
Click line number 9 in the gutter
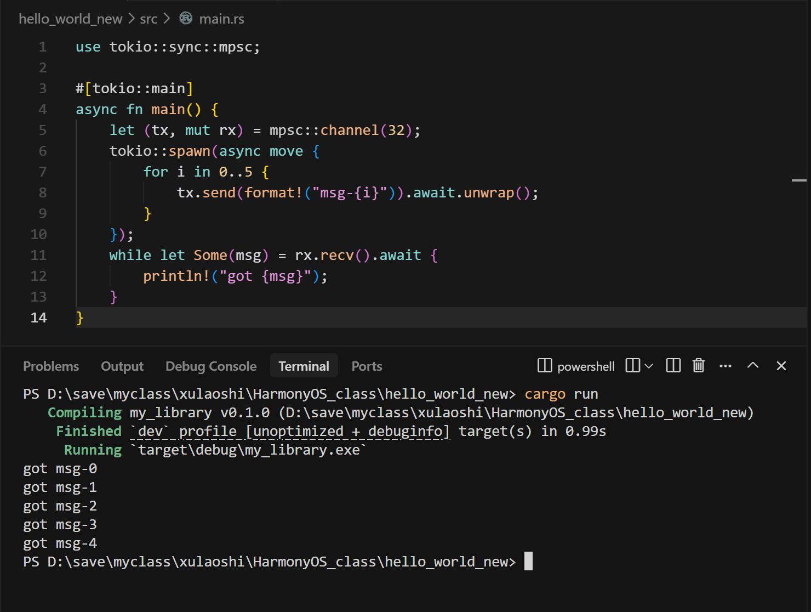[x=43, y=214]
